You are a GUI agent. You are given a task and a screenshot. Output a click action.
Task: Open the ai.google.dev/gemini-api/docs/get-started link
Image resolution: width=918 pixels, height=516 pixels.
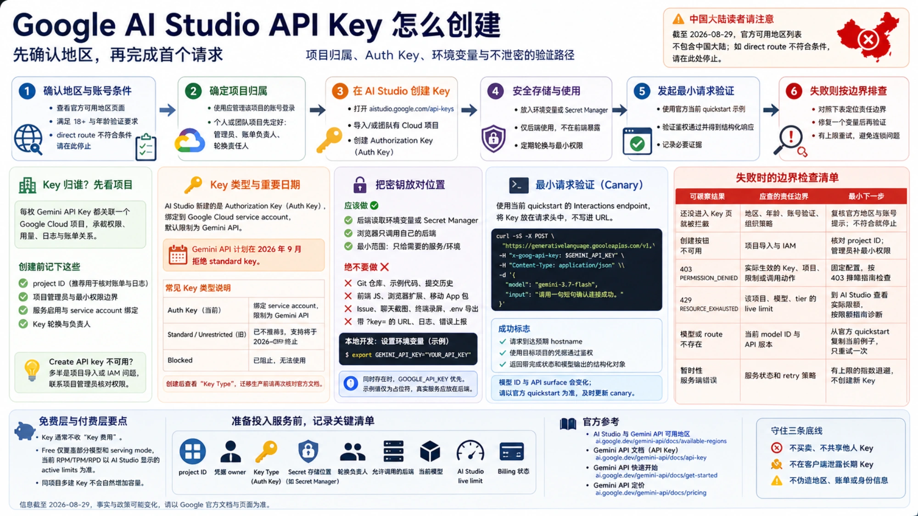(656, 475)
